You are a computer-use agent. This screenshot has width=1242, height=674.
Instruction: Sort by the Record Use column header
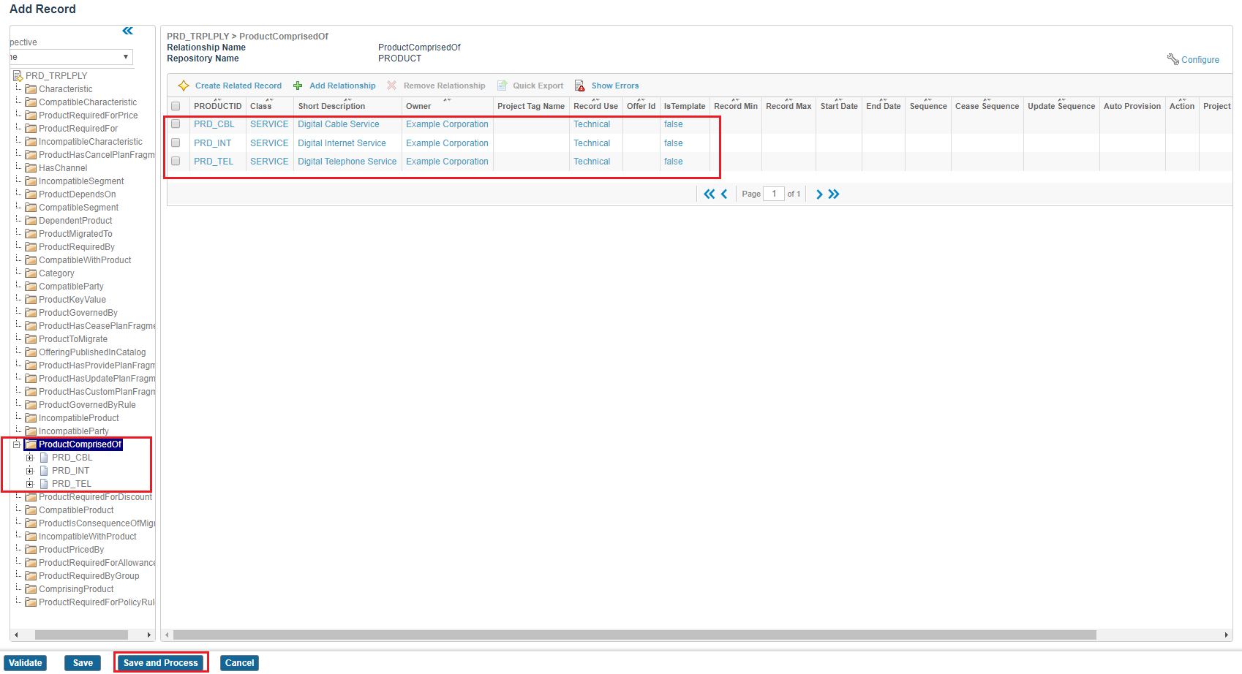(595, 106)
